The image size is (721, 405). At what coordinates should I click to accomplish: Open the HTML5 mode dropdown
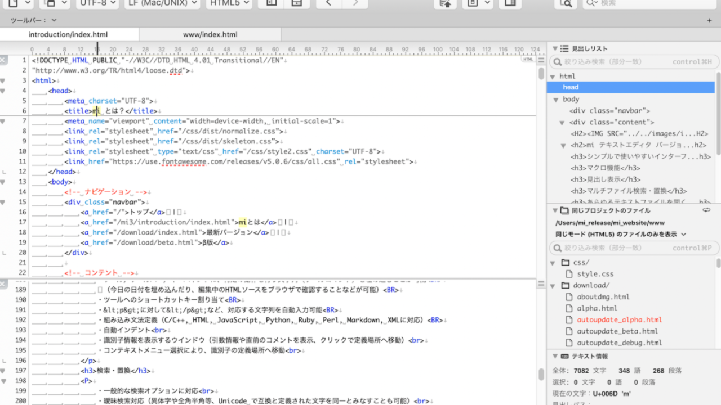click(x=228, y=3)
